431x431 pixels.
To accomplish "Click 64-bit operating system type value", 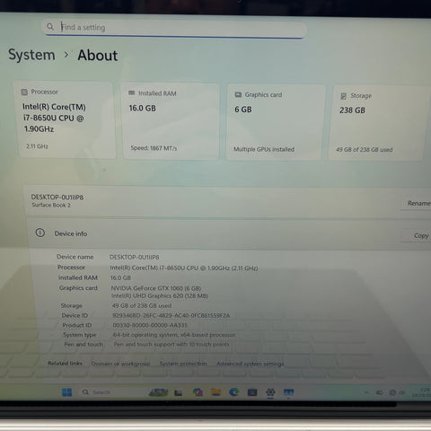I will [174, 335].
